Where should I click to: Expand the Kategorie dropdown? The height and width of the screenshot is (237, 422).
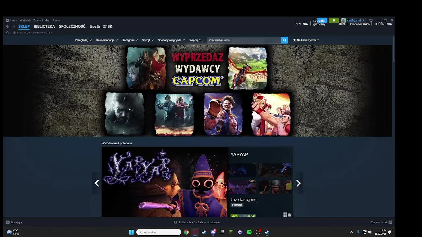click(x=130, y=40)
